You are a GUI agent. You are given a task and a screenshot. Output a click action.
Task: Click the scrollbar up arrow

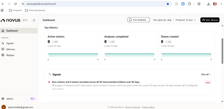(x=222, y=25)
